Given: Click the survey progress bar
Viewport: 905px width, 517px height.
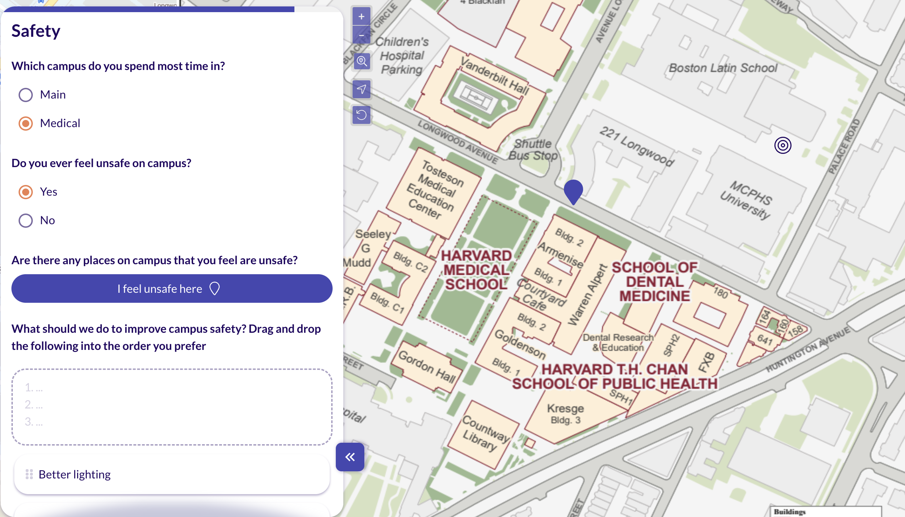Looking at the screenshot, I should pyautogui.click(x=172, y=9).
